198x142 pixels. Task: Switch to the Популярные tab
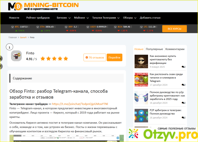coord(154,49)
